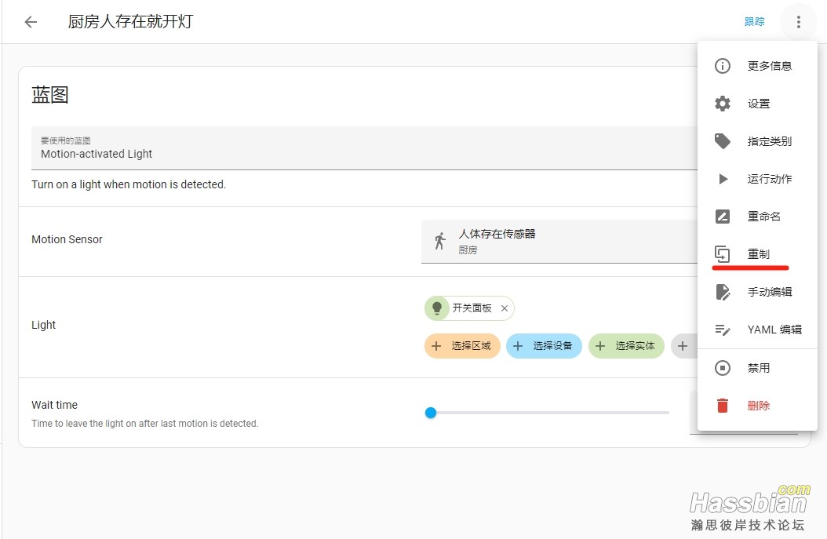
Task: Open the blueprint selector Motion-activated Light
Action: [x=364, y=148]
